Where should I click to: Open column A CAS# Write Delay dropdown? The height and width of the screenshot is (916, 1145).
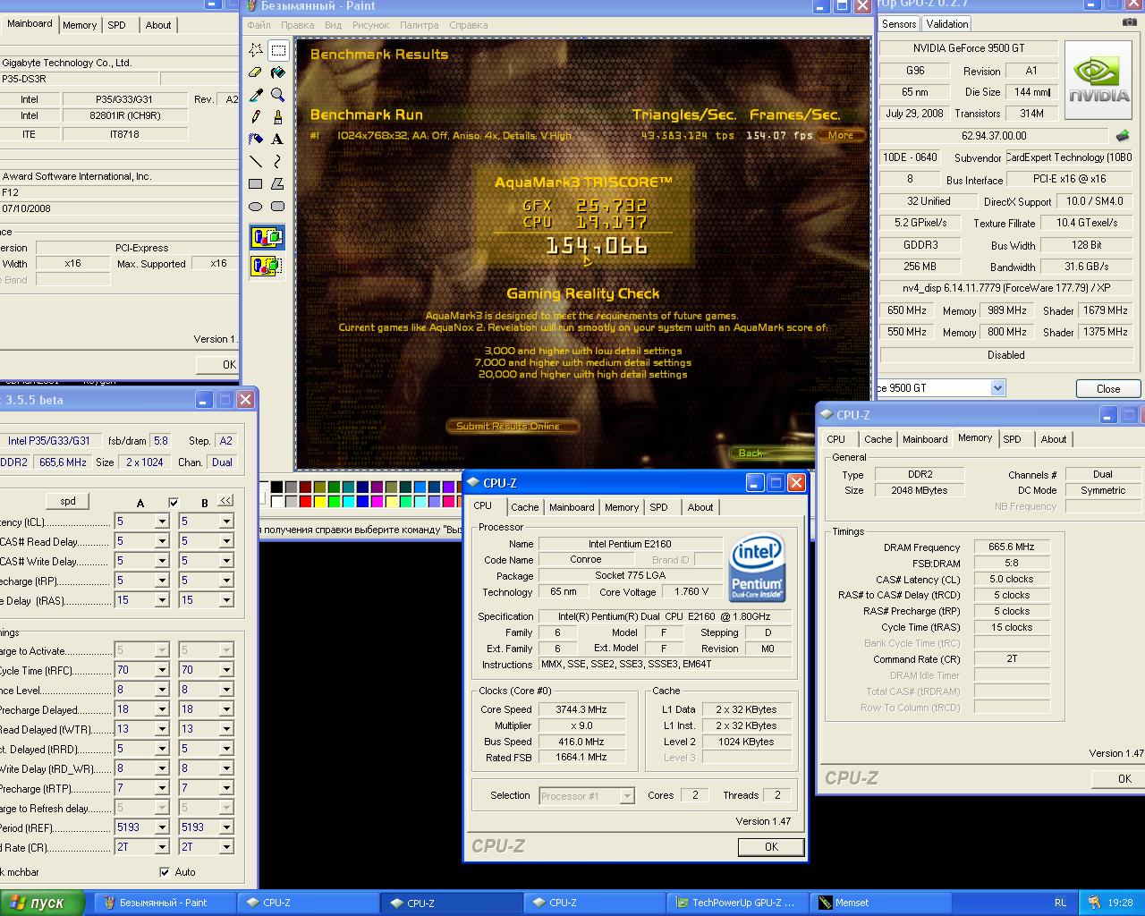click(x=162, y=561)
